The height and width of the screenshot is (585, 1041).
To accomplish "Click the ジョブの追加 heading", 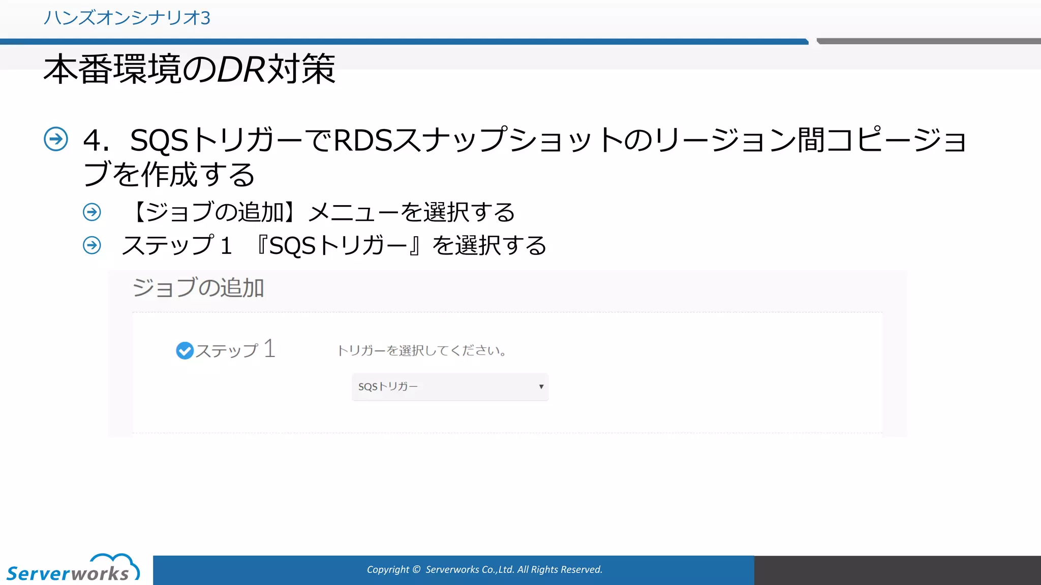I will 198,287.
